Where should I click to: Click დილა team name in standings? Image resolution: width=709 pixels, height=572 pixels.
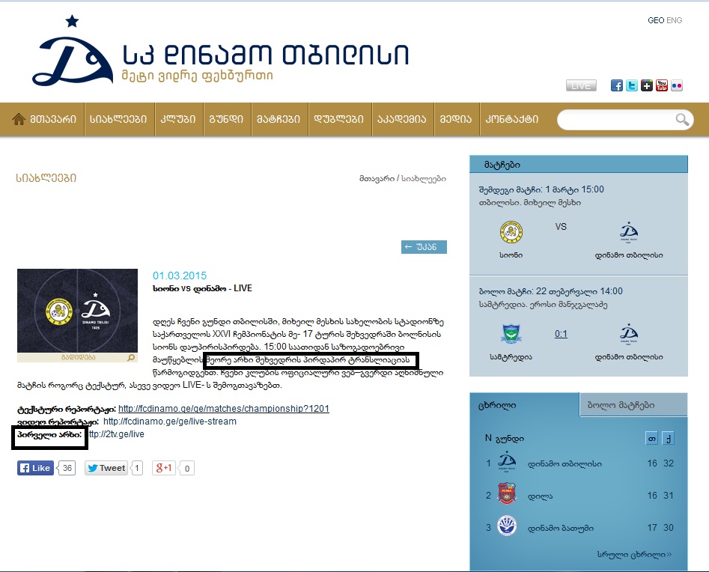(x=541, y=496)
